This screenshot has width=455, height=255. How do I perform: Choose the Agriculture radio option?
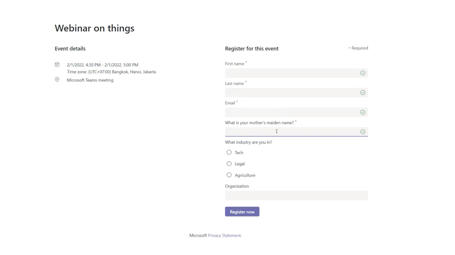229,175
